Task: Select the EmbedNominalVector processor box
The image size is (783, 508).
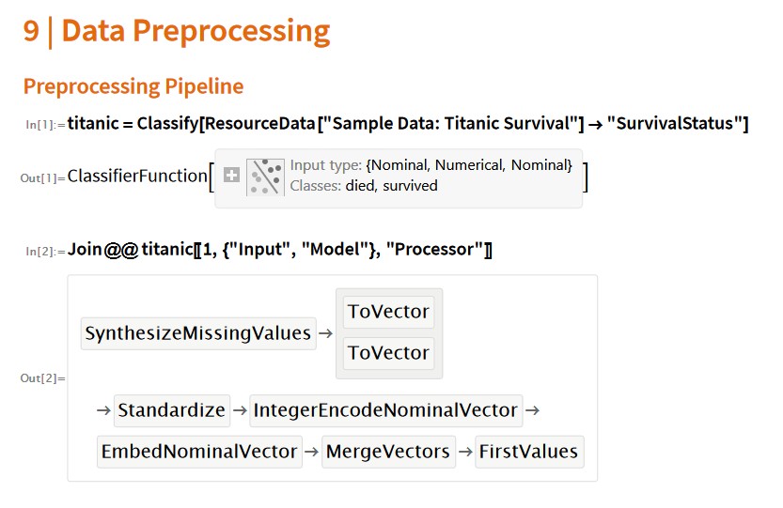Action: tap(199, 452)
